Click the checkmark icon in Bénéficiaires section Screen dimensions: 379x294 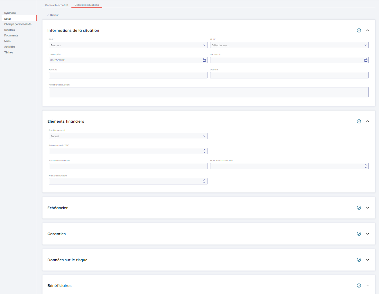tap(359, 286)
